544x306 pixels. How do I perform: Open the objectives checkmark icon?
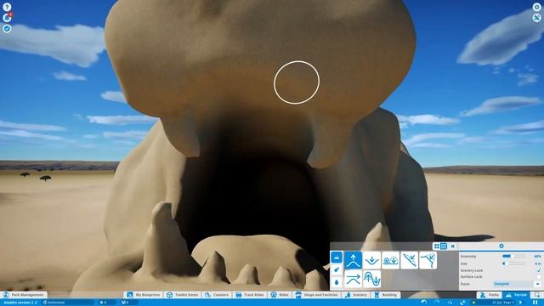[7, 29]
